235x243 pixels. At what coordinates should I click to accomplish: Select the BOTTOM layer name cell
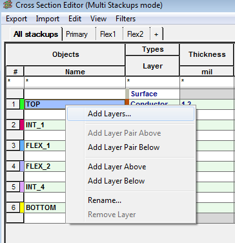point(45,207)
